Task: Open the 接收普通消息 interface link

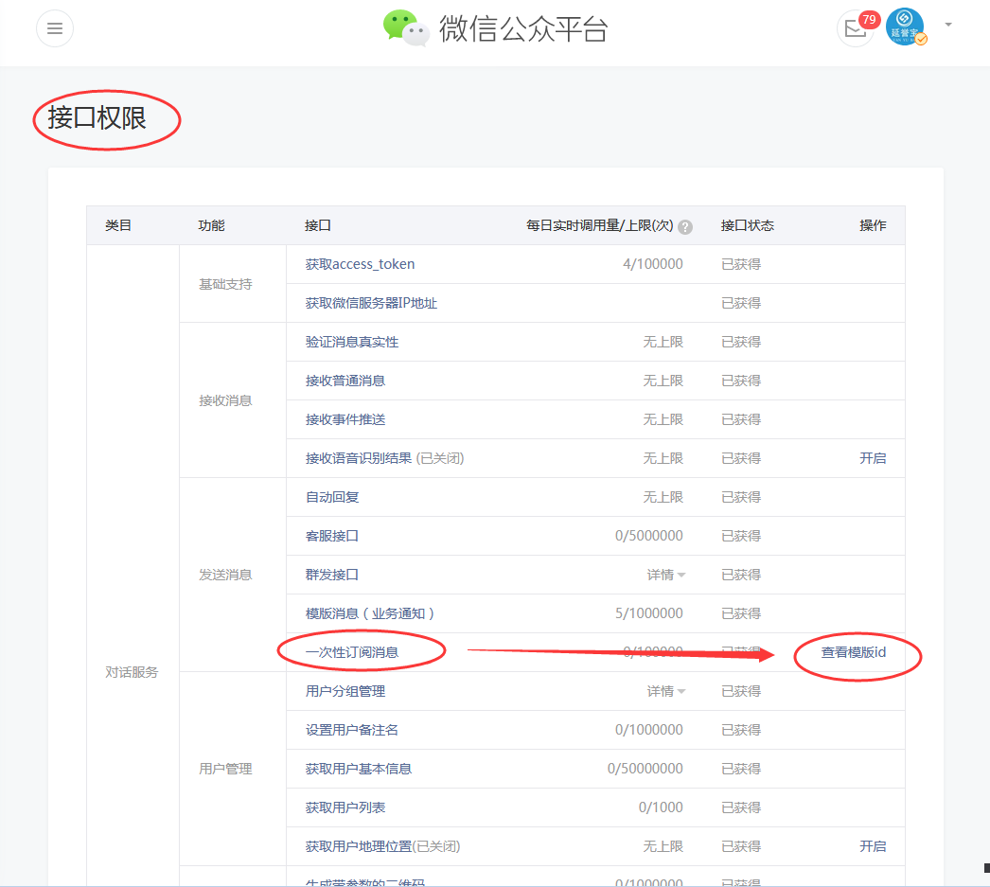Action: (x=345, y=381)
